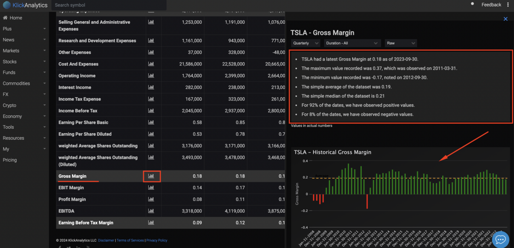This screenshot has height=248, width=514.
Task: Expand the Funds sidebar menu
Action: tap(24, 72)
